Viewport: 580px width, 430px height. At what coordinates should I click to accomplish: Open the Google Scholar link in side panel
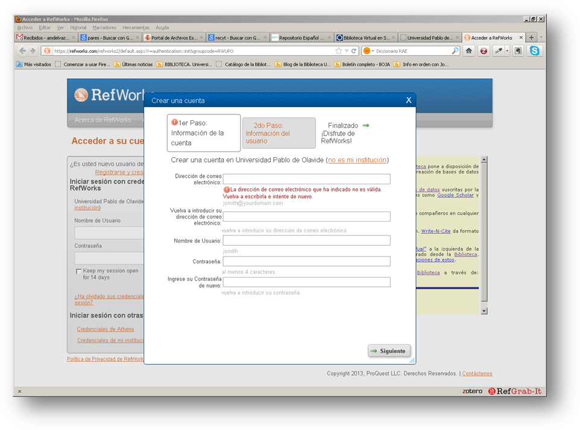455,195
